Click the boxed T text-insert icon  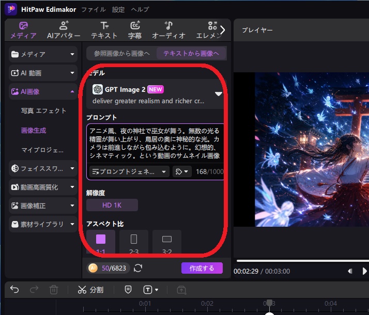pos(148,290)
